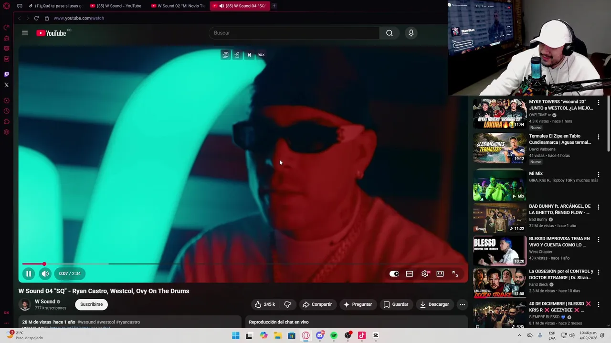
Task: Open File Explorer from taskbar
Action: 277,335
